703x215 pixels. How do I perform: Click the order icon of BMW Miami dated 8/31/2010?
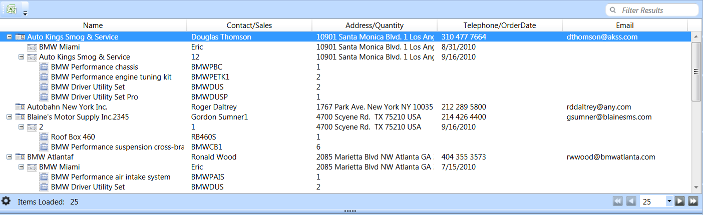coord(32,47)
